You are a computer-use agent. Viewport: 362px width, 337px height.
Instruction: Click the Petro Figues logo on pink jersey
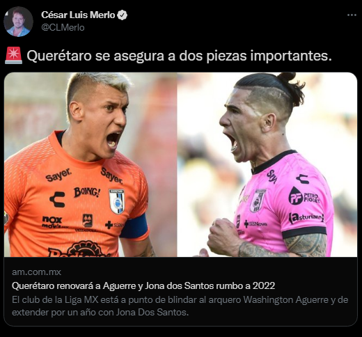click(x=304, y=196)
